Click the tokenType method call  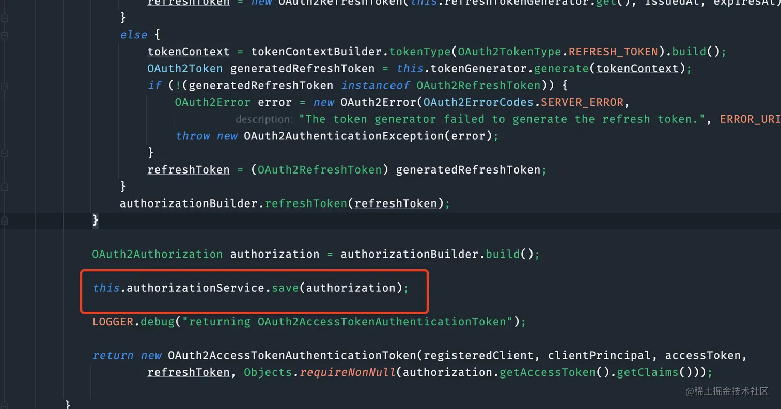pyautogui.click(x=420, y=52)
